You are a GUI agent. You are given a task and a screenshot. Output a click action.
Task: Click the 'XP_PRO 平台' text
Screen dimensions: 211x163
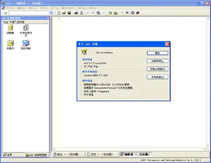91,67
